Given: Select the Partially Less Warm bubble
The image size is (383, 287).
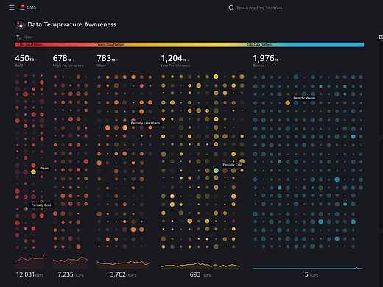Looking at the screenshot, I should (x=124, y=127).
